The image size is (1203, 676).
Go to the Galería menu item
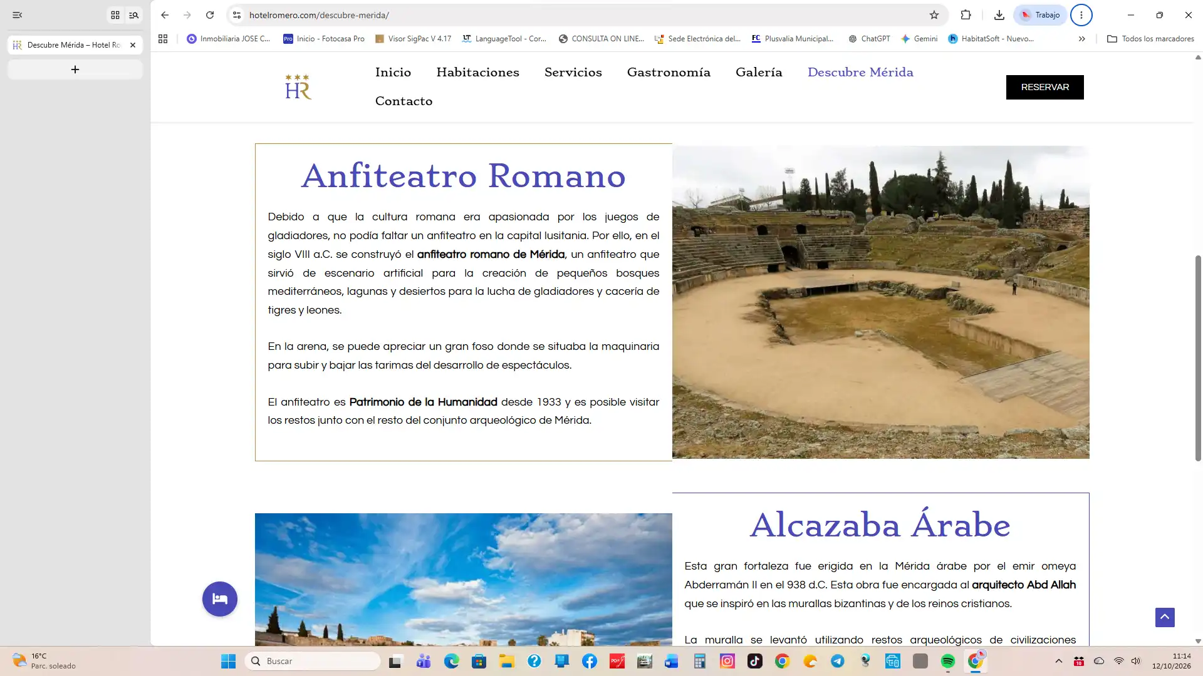coord(759,72)
